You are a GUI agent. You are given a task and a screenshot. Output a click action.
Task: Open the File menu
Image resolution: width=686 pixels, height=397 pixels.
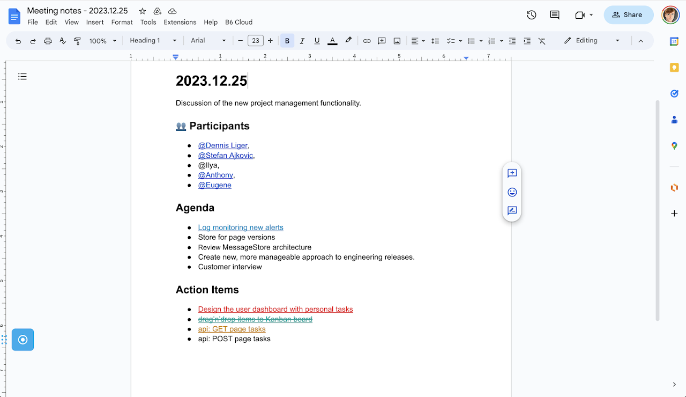tap(33, 22)
